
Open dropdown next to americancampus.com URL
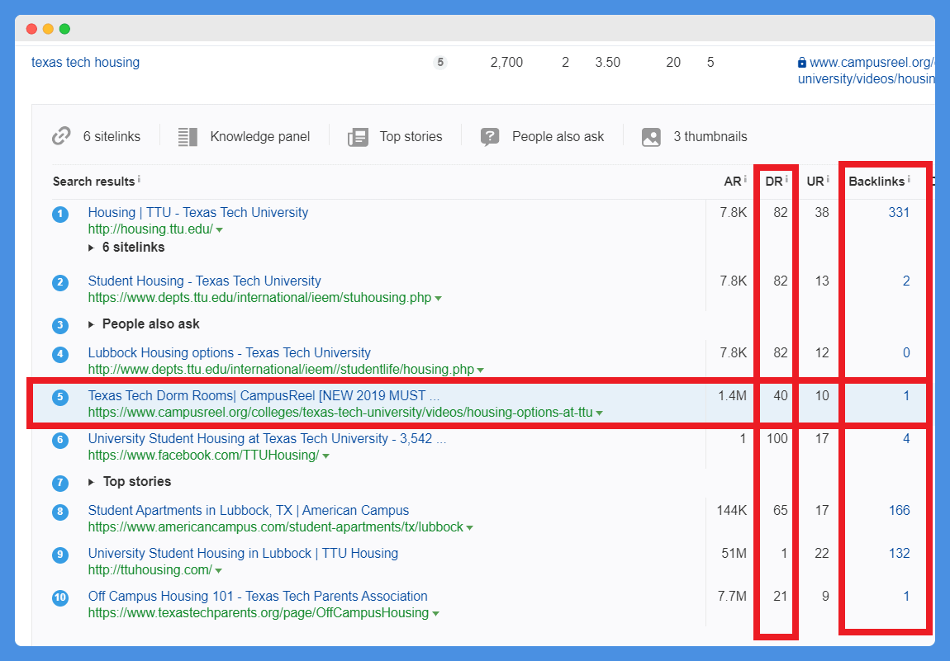pos(469,528)
